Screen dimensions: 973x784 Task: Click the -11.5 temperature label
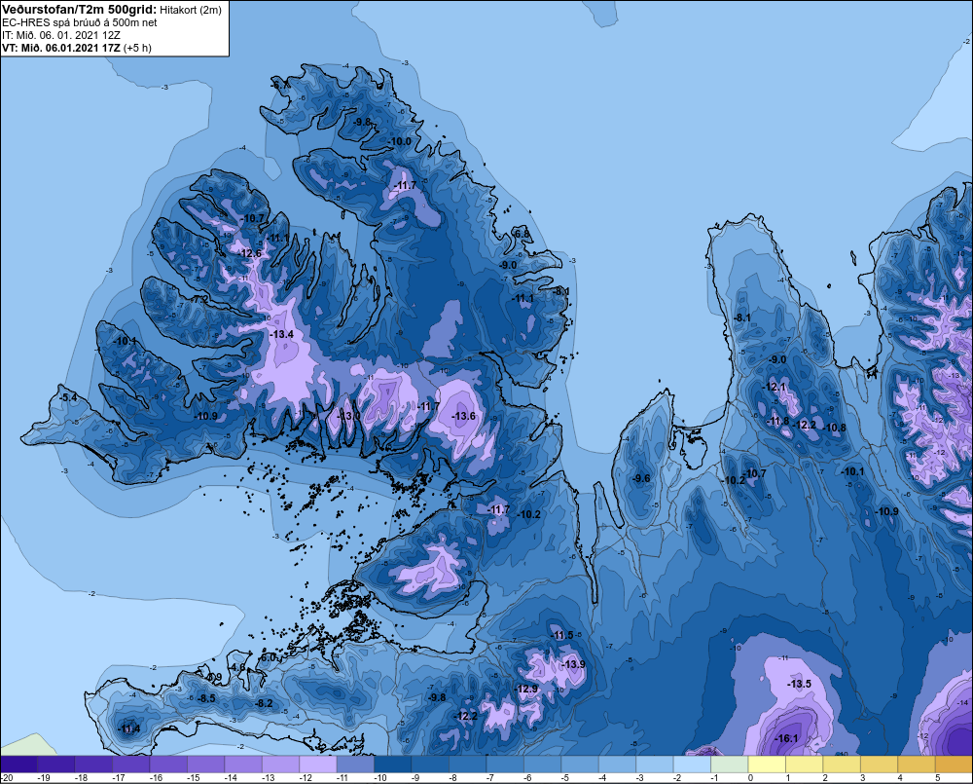pos(562,636)
